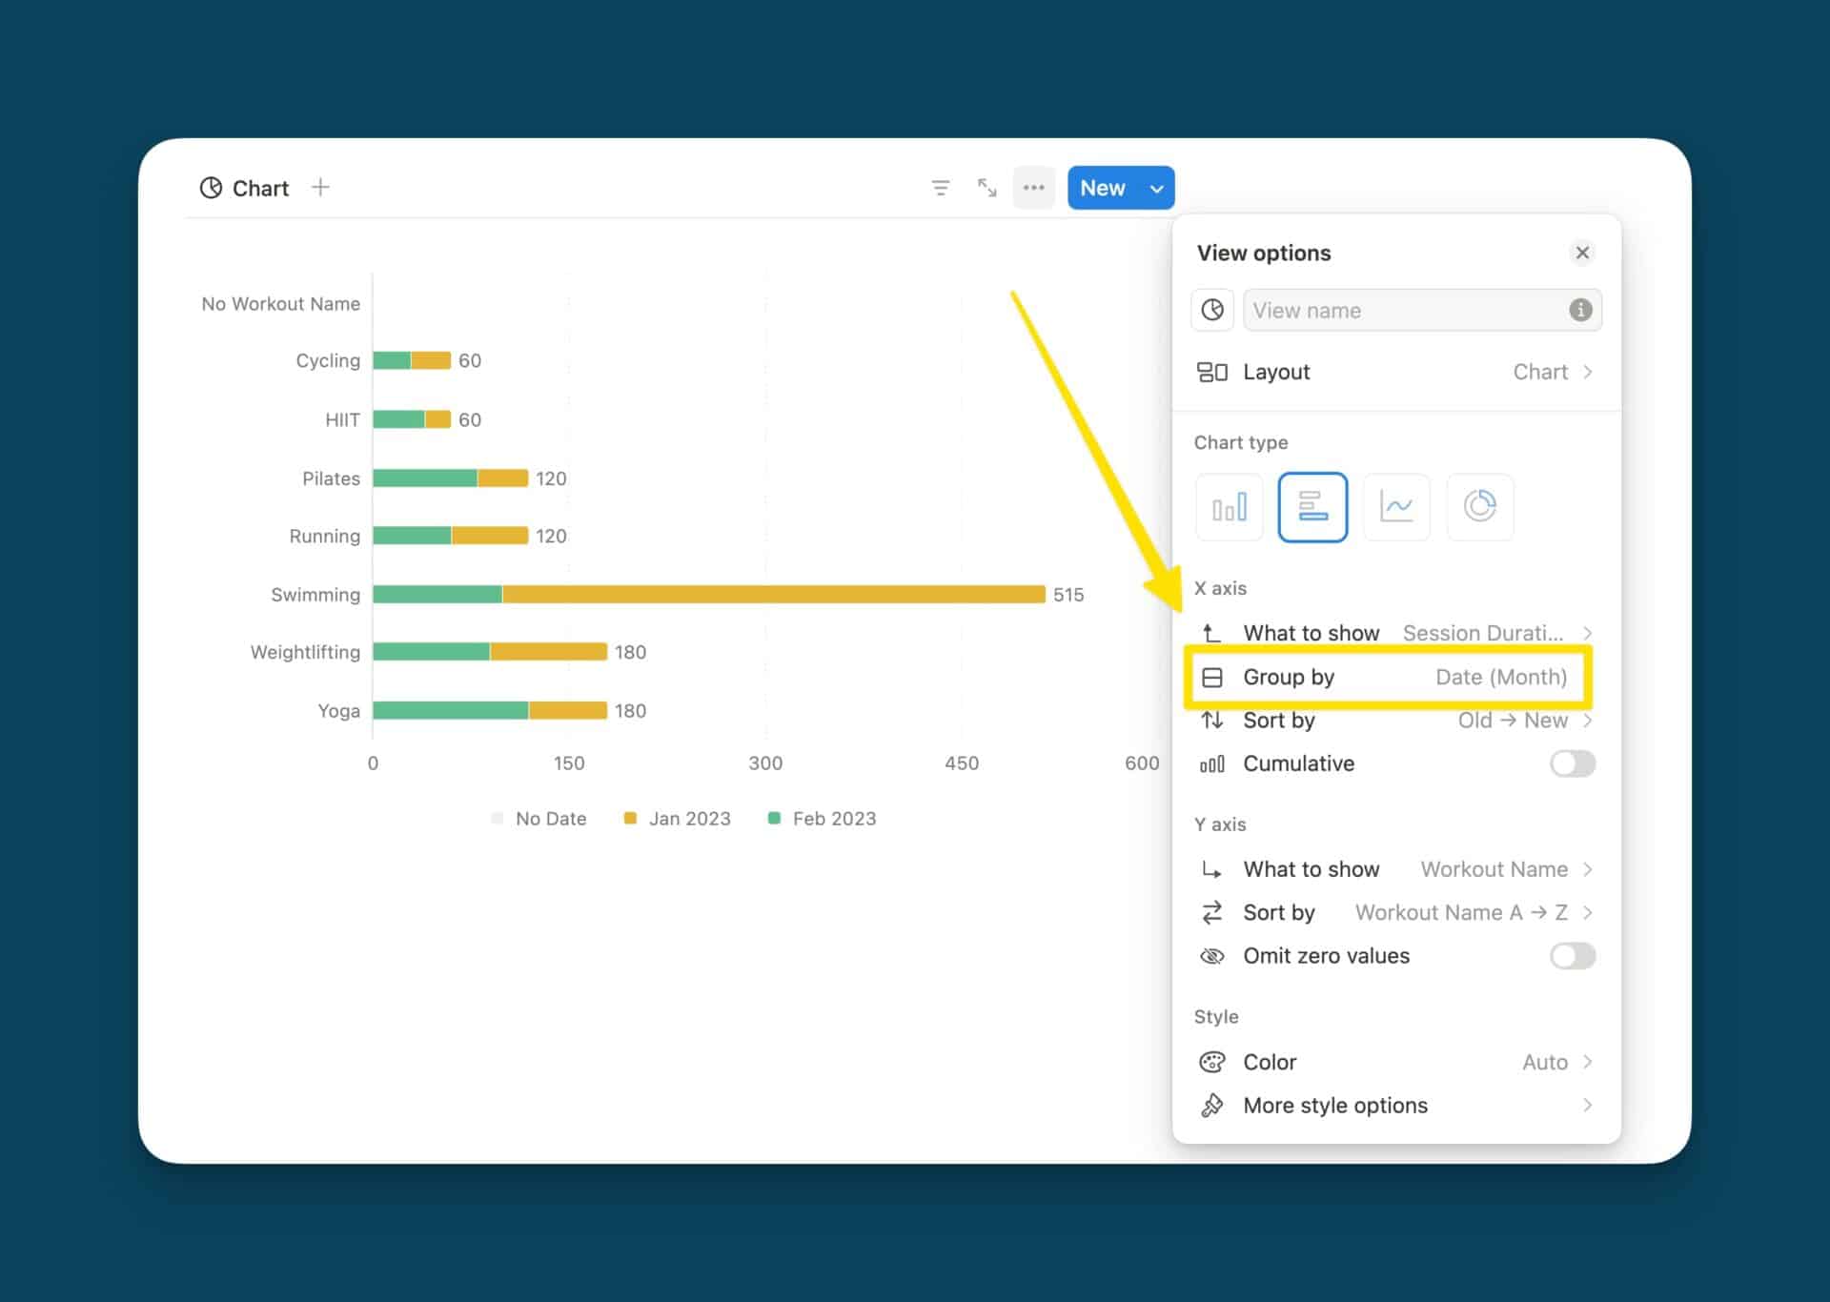Click the view icon picker button
Image resolution: width=1830 pixels, height=1302 pixels.
click(1211, 310)
